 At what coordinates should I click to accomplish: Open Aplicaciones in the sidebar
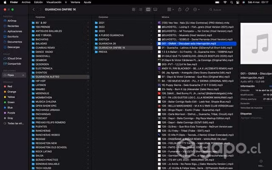(15, 31)
